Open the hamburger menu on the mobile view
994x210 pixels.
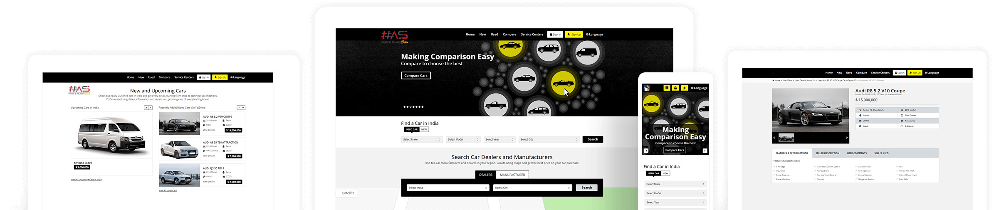tap(667, 88)
